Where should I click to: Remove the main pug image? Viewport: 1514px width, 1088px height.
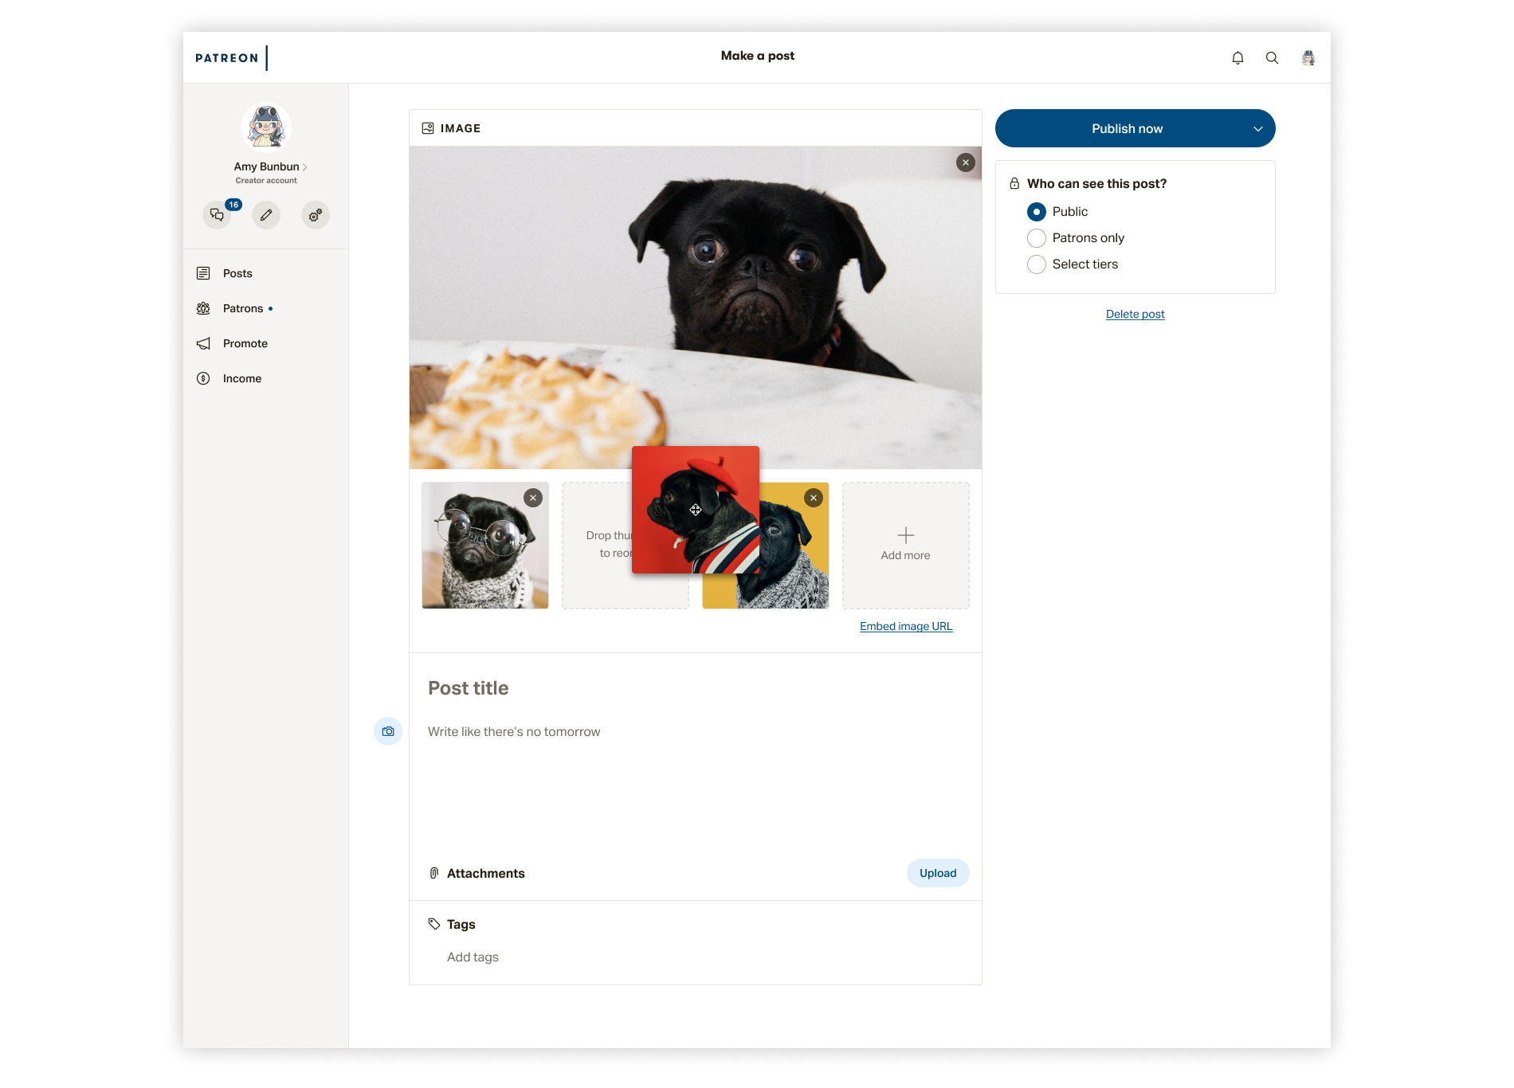(x=966, y=162)
